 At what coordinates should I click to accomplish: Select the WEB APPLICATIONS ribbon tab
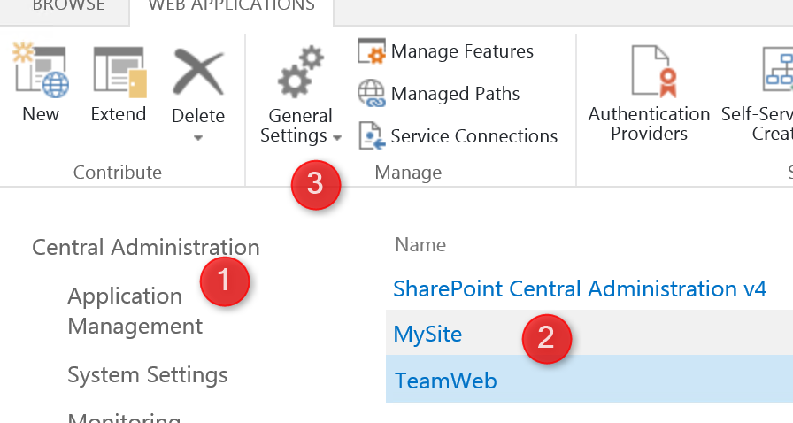click(x=232, y=6)
